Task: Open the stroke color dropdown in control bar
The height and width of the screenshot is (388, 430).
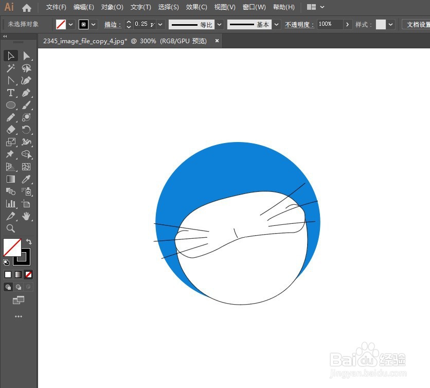Action: pos(94,24)
